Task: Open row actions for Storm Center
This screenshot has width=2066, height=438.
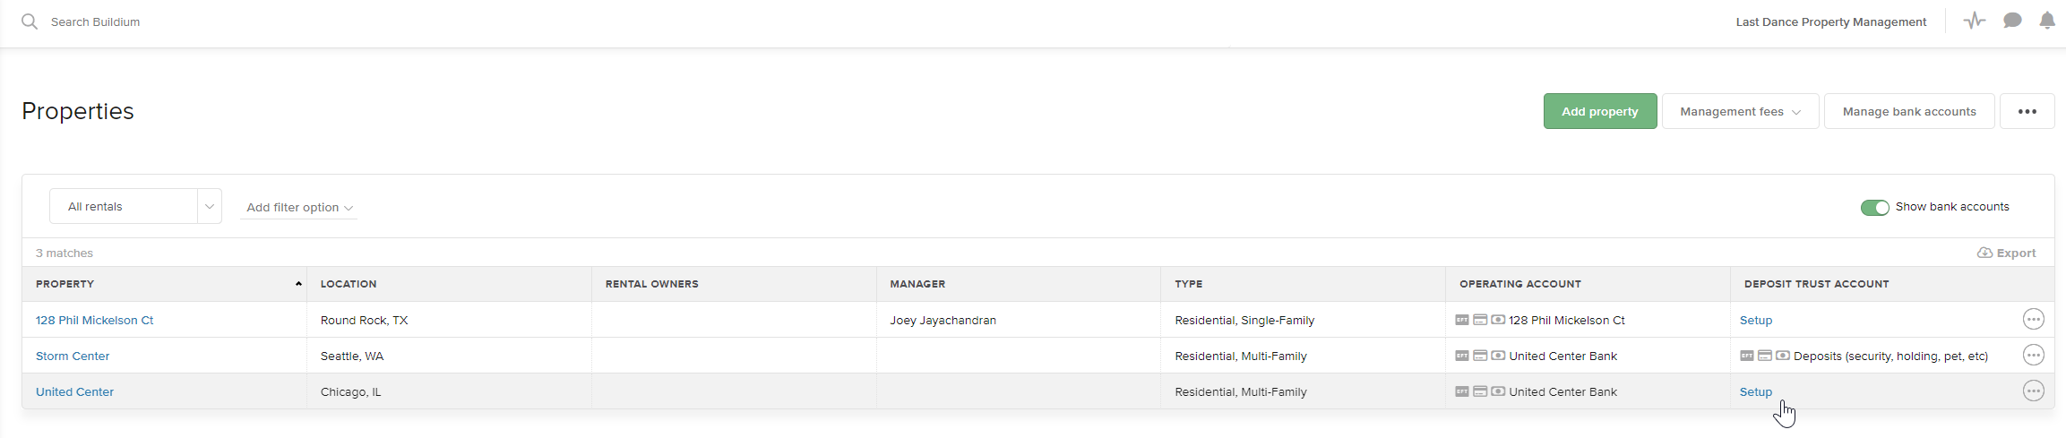Action: [x=2034, y=356]
